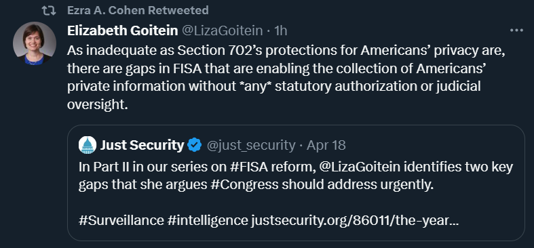Open the @LizaGoitein handle beside name

click(x=222, y=31)
